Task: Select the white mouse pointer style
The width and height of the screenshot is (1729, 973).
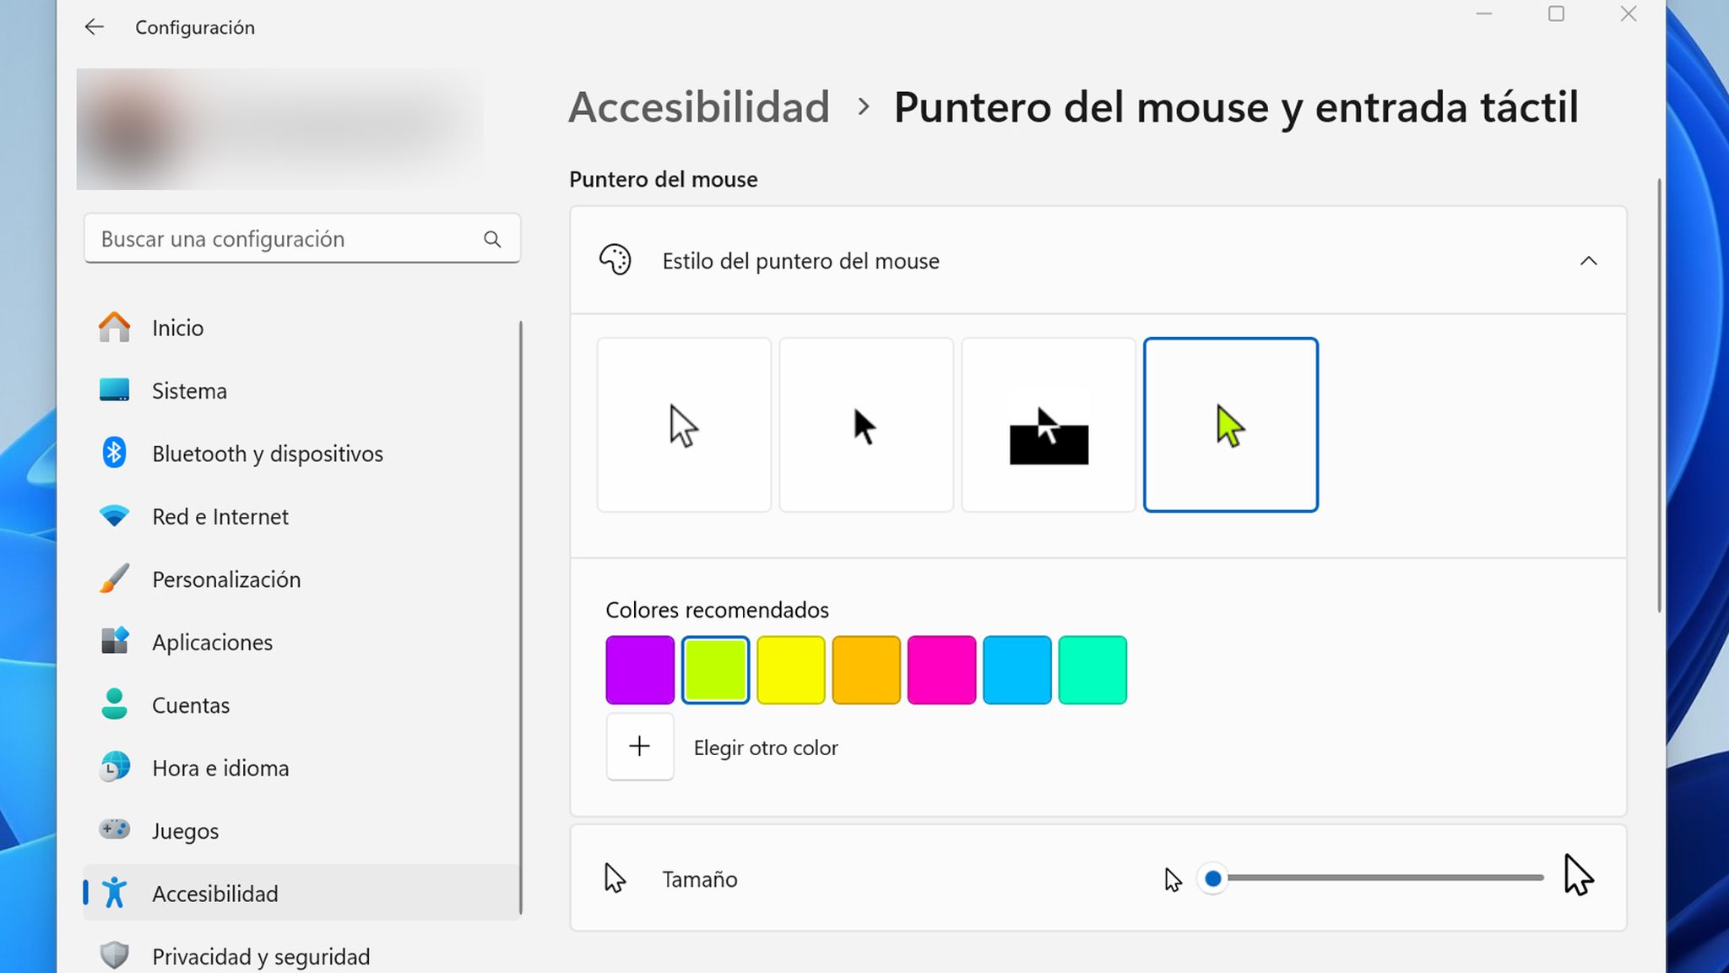Action: point(684,425)
